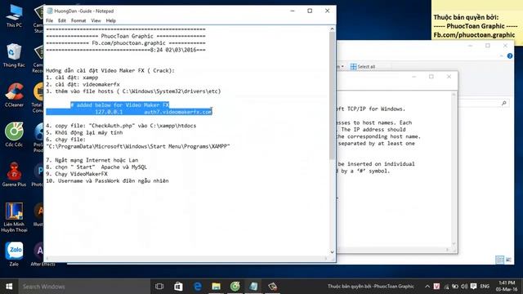
Task: Open Cốc Cốc on the taskbar
Action: click(x=235, y=287)
